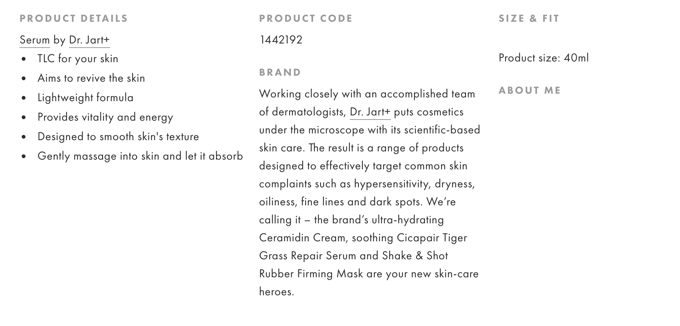This screenshot has height=326, width=680.
Task: Click the Aims to revive the skin bullet
Action: click(91, 78)
